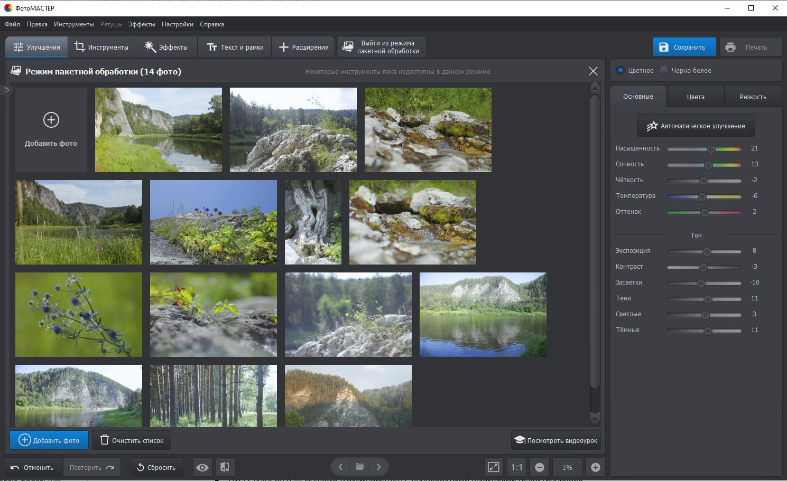787x481 pixels.
Task: Select the Цветное radio button
Action: tap(621, 70)
